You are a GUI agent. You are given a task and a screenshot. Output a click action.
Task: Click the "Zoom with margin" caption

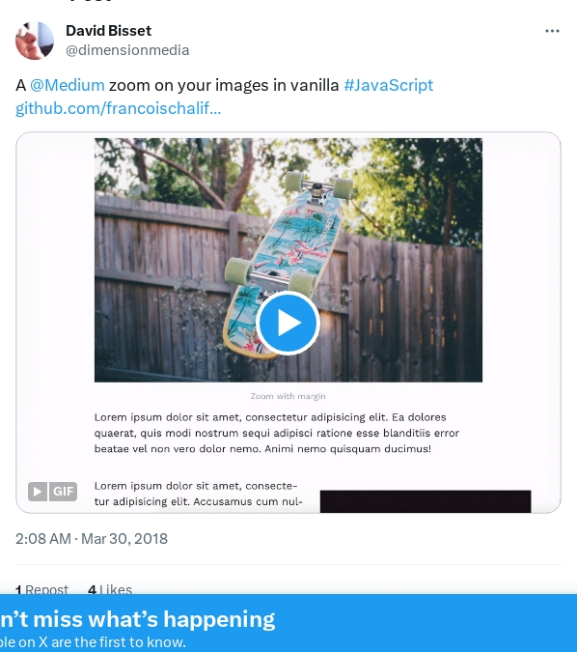288,396
